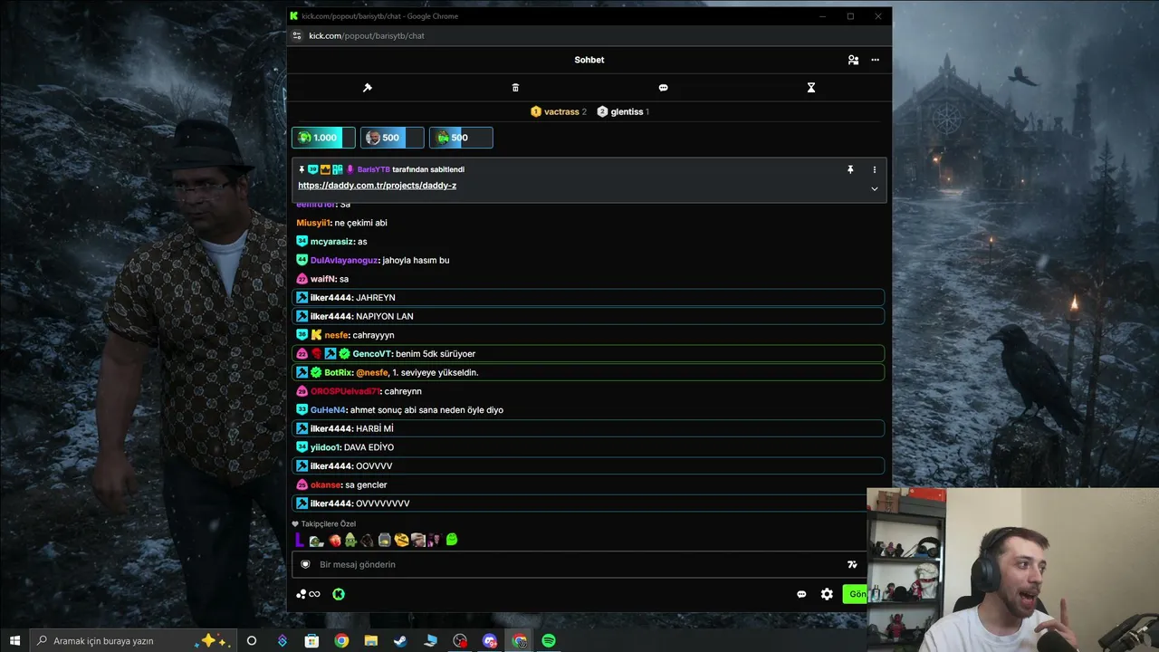Image resolution: width=1159 pixels, height=652 pixels.
Task: Click username Miusyii1 in chat
Action: tap(313, 223)
